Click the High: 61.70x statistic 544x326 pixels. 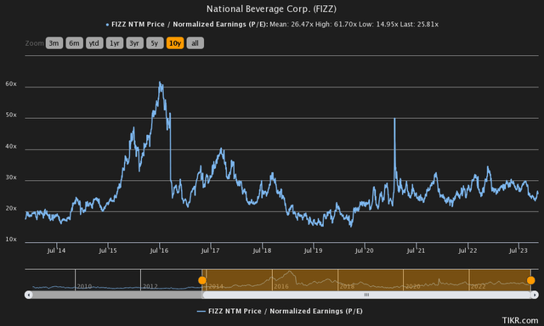coord(337,25)
